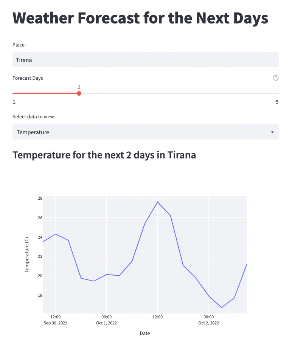Click the subheading 'Temperature for the next 2 days'

tap(104, 155)
